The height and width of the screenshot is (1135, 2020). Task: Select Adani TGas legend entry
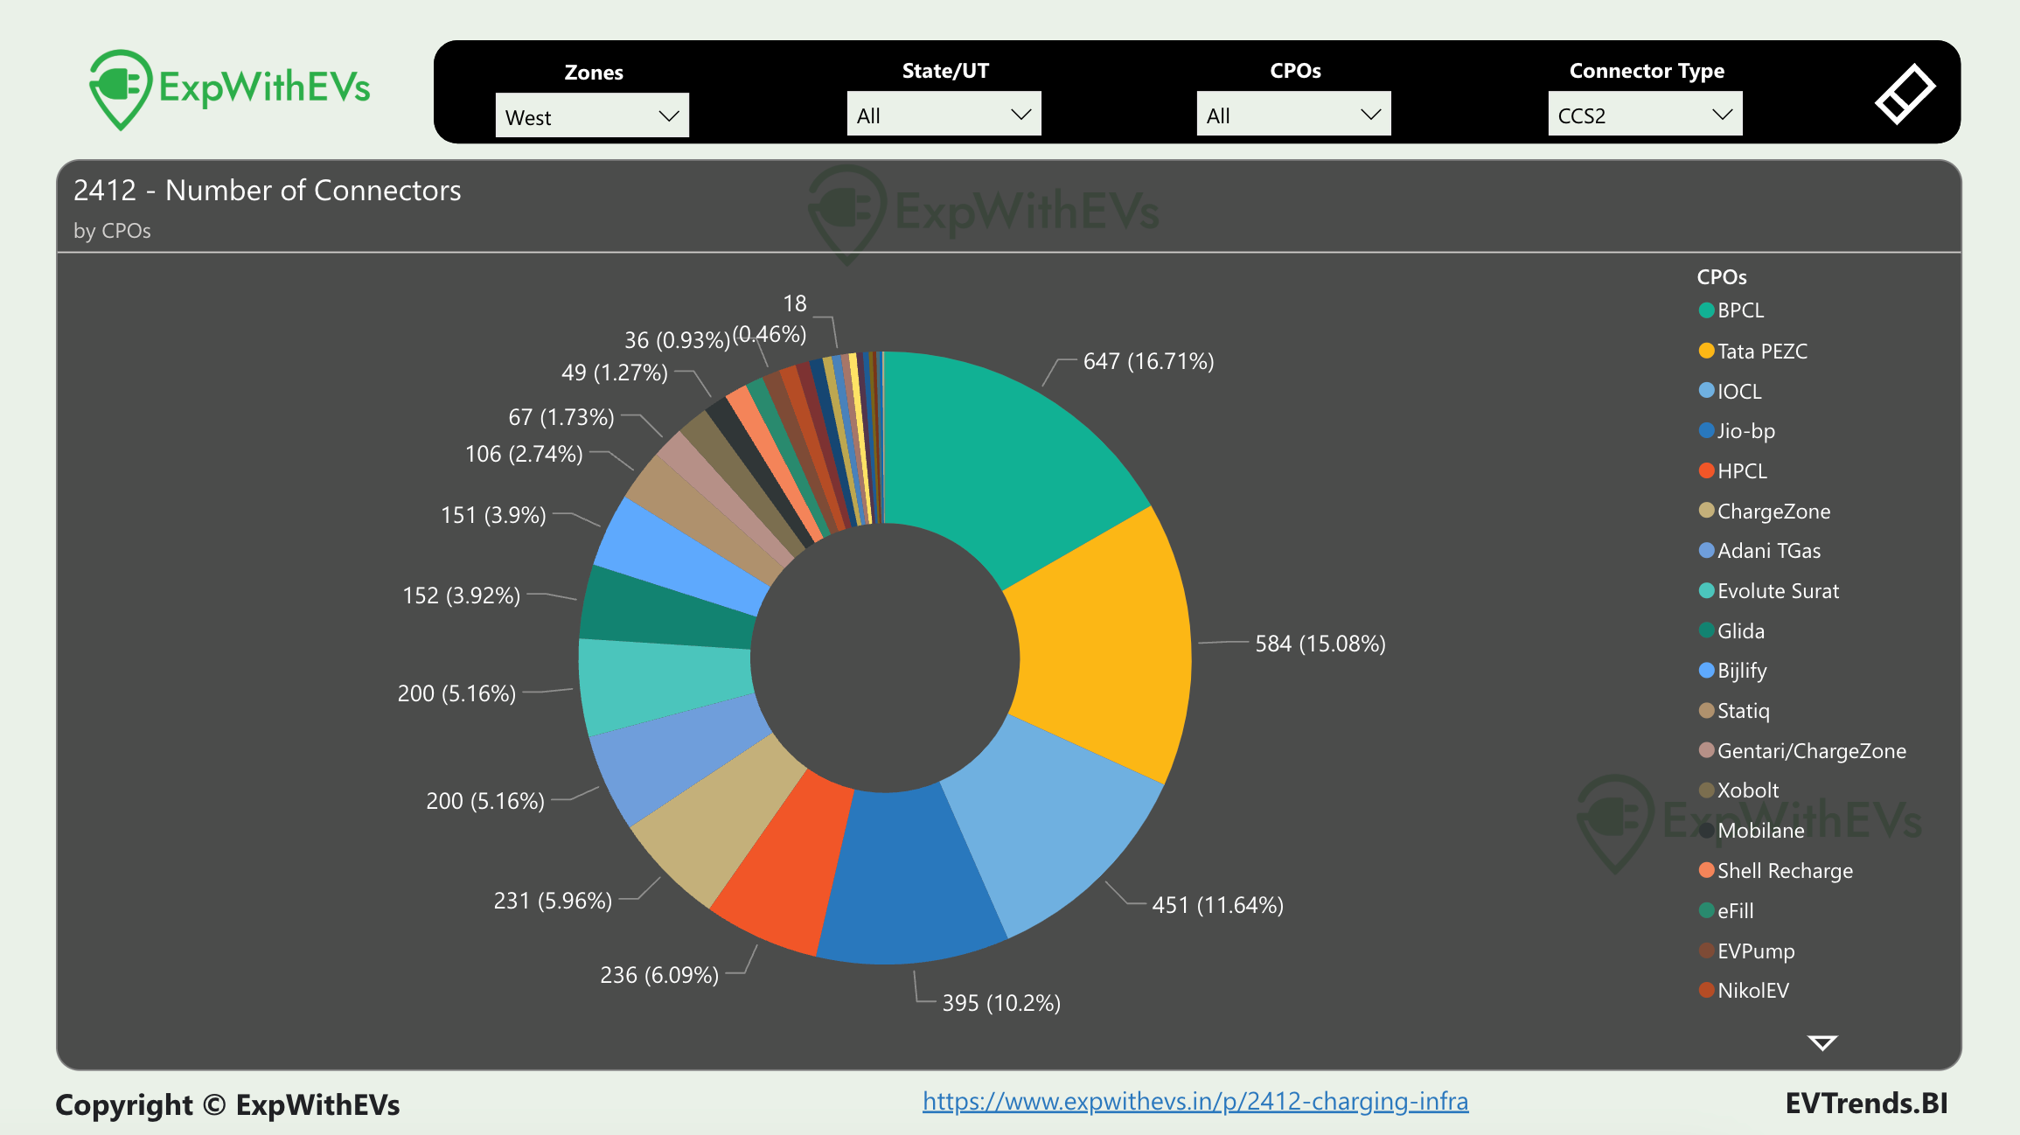point(1760,550)
